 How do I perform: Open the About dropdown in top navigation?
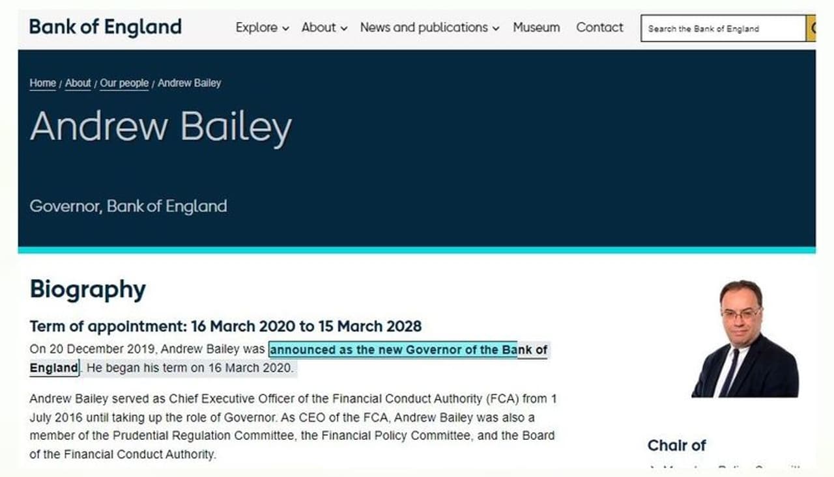pos(324,27)
